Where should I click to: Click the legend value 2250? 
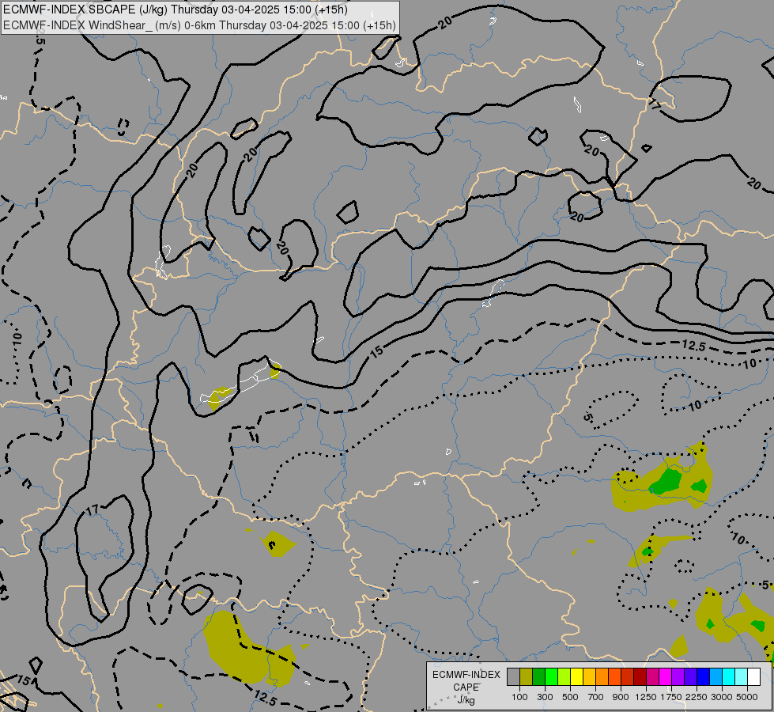[697, 697]
